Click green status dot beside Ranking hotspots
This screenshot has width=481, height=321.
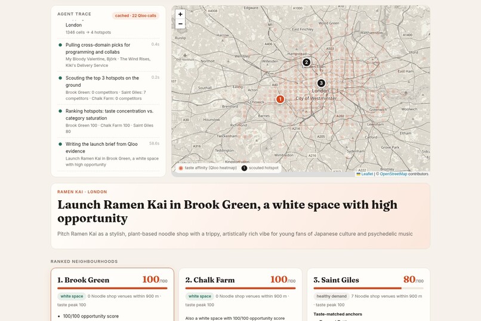coord(60,111)
